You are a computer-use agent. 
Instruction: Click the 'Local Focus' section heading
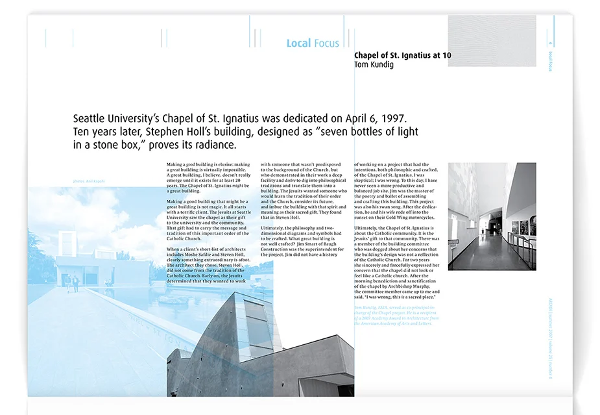point(313,44)
